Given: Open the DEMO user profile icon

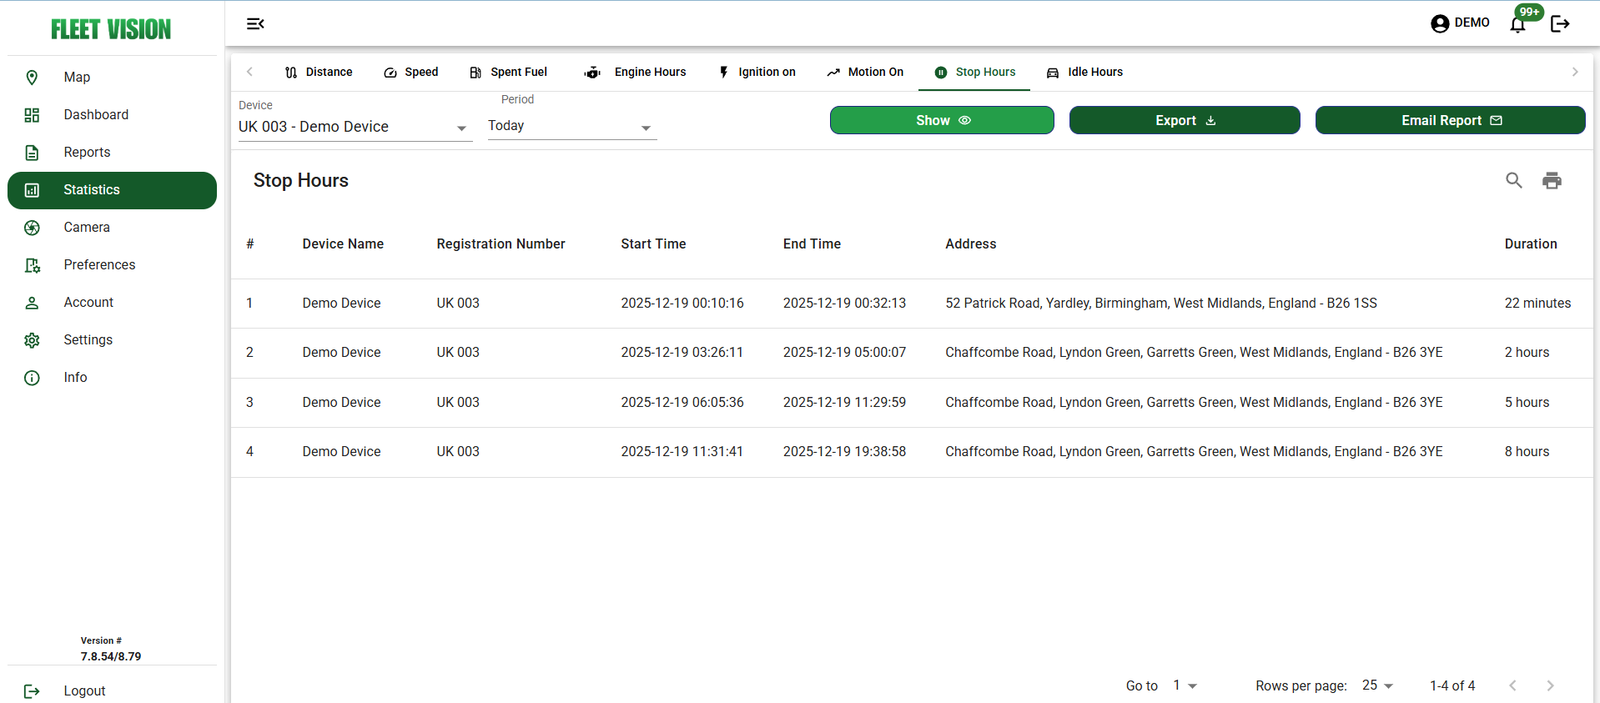Looking at the screenshot, I should point(1440,23).
